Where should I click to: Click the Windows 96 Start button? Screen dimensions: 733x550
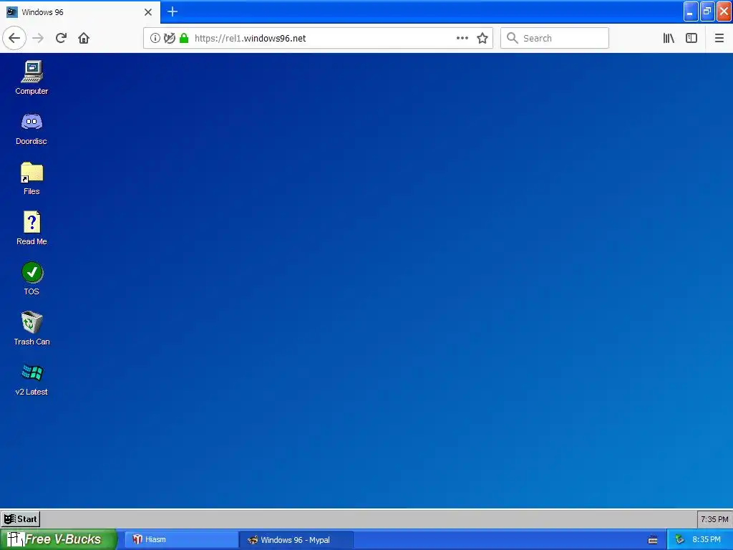(x=21, y=518)
